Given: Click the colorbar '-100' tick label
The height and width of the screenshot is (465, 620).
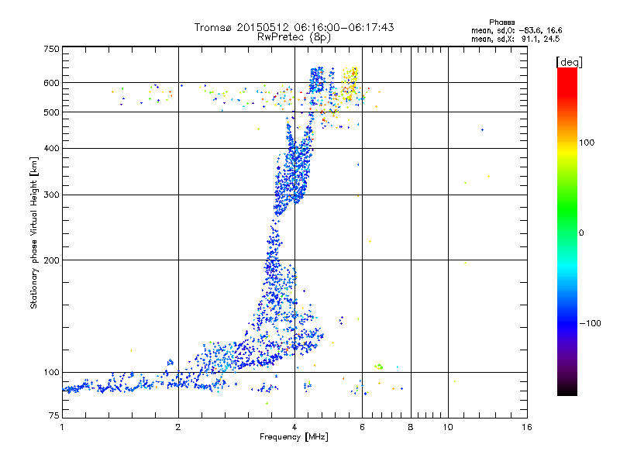Looking at the screenshot, I should 590,323.
